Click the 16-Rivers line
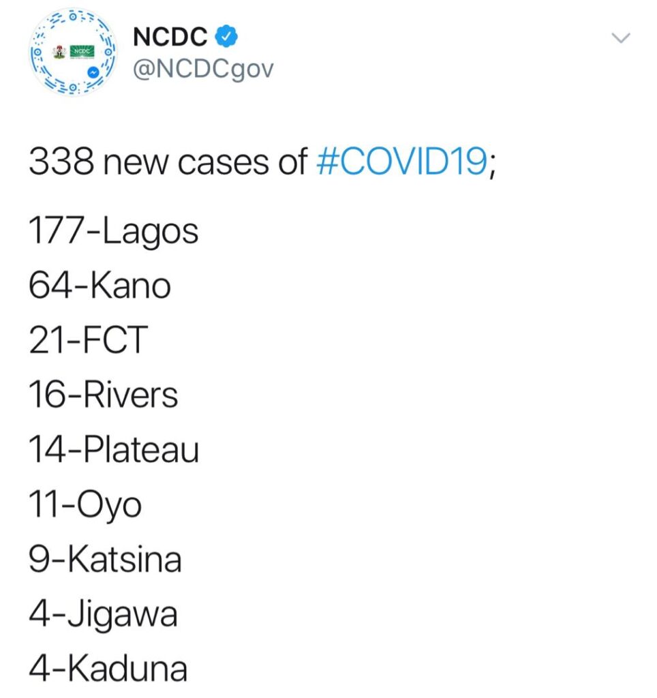The image size is (657, 698). [x=103, y=395]
